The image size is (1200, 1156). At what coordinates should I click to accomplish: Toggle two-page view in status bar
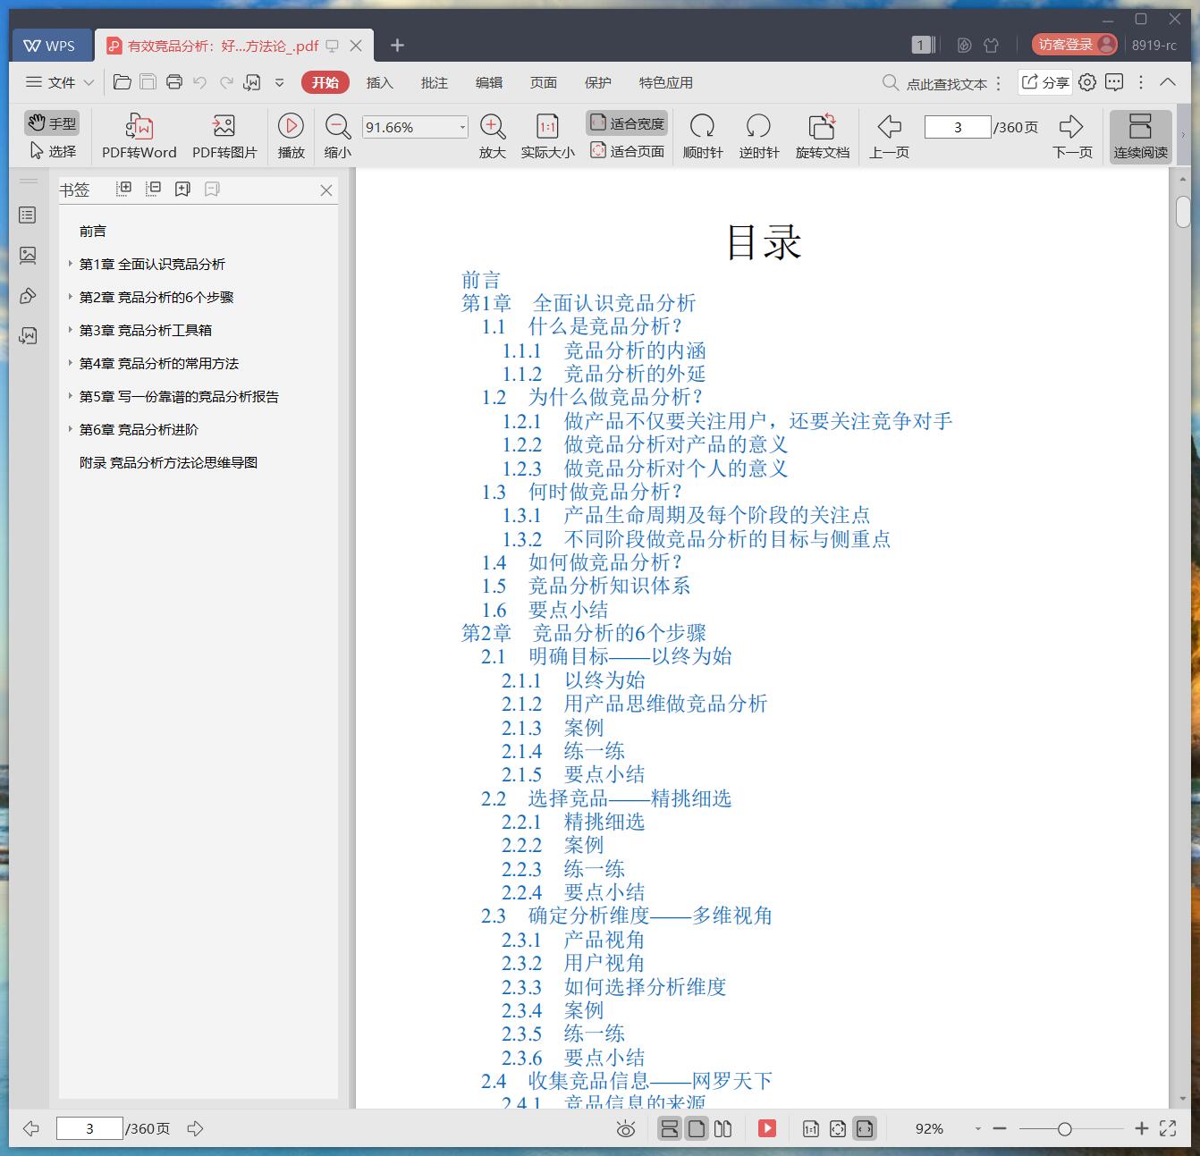pos(723,1128)
